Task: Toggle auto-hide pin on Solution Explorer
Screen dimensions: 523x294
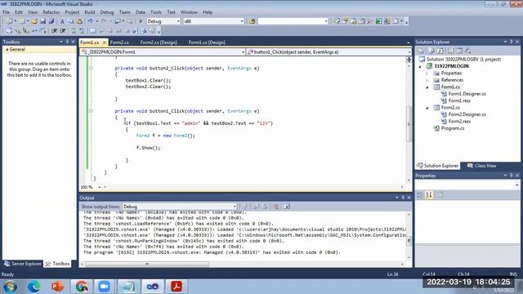Action: point(511,42)
